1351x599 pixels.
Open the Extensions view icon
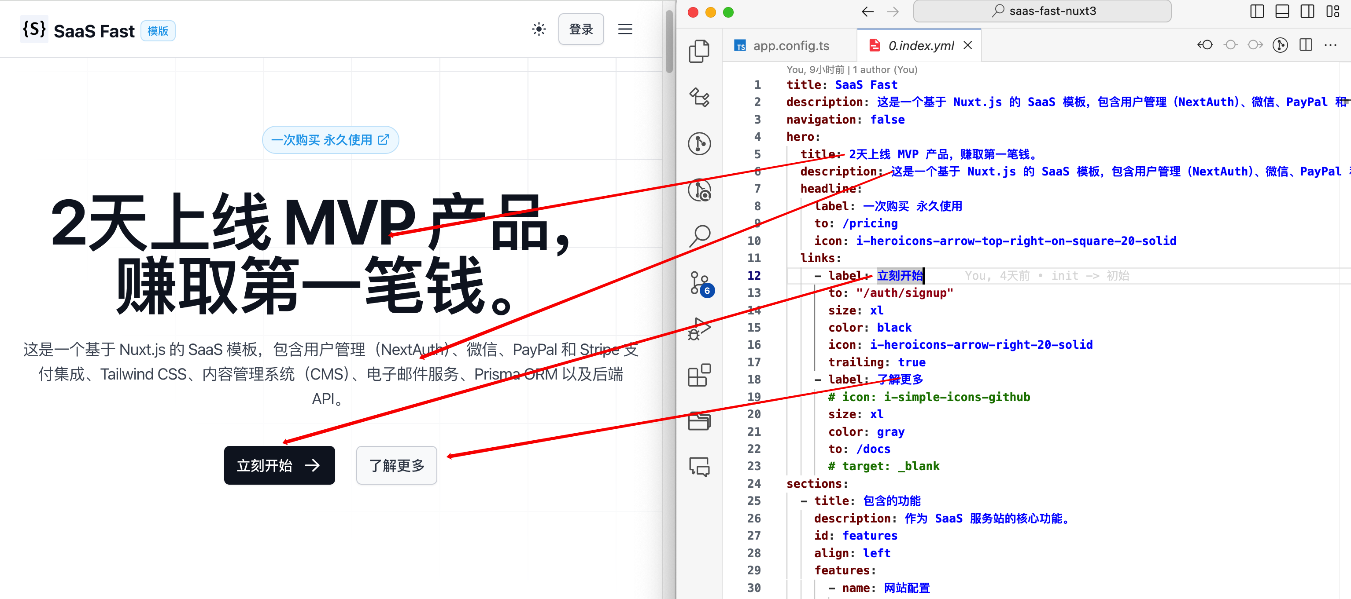click(699, 375)
